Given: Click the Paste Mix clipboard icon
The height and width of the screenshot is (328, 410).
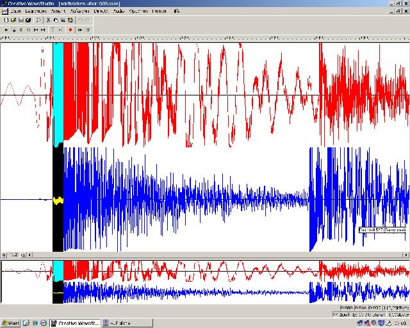Looking at the screenshot, I should (70, 20).
